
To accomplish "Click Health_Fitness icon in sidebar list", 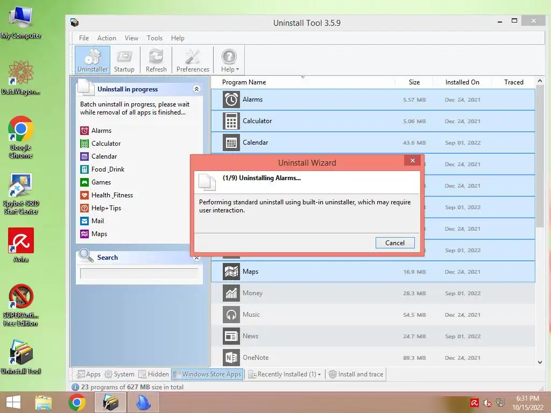I will [x=84, y=195].
